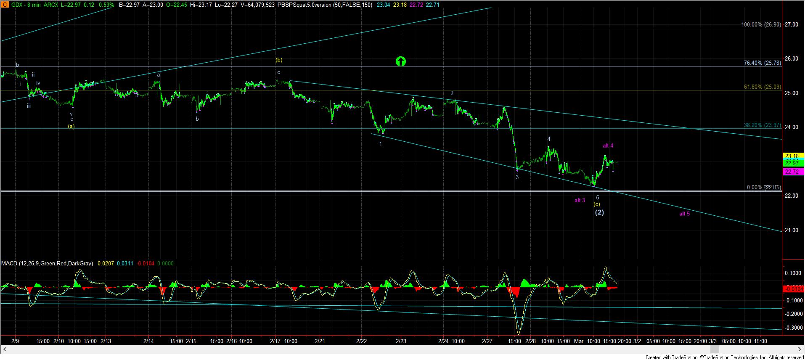Click the PBSPSquat5.0version indicator label

pyautogui.click(x=302, y=4)
